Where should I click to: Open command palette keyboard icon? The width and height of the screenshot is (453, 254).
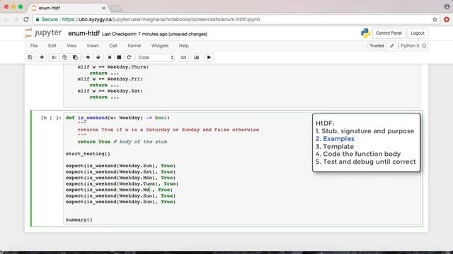coord(183,57)
